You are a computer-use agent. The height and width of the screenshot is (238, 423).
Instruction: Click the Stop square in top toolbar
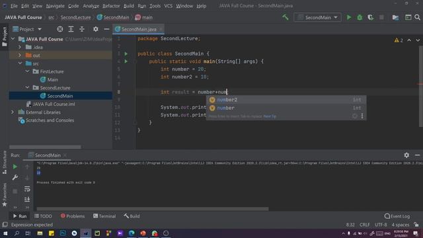(381, 17)
